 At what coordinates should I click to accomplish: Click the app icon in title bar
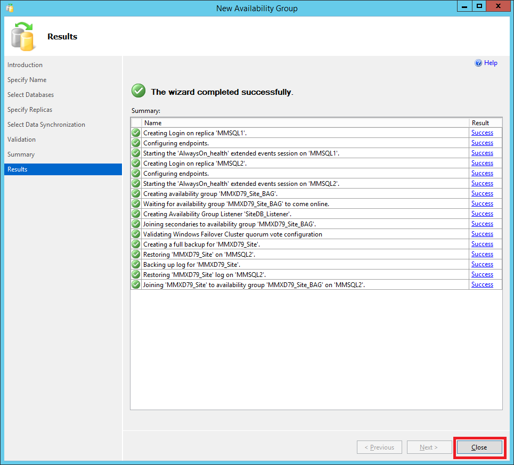[x=10, y=8]
